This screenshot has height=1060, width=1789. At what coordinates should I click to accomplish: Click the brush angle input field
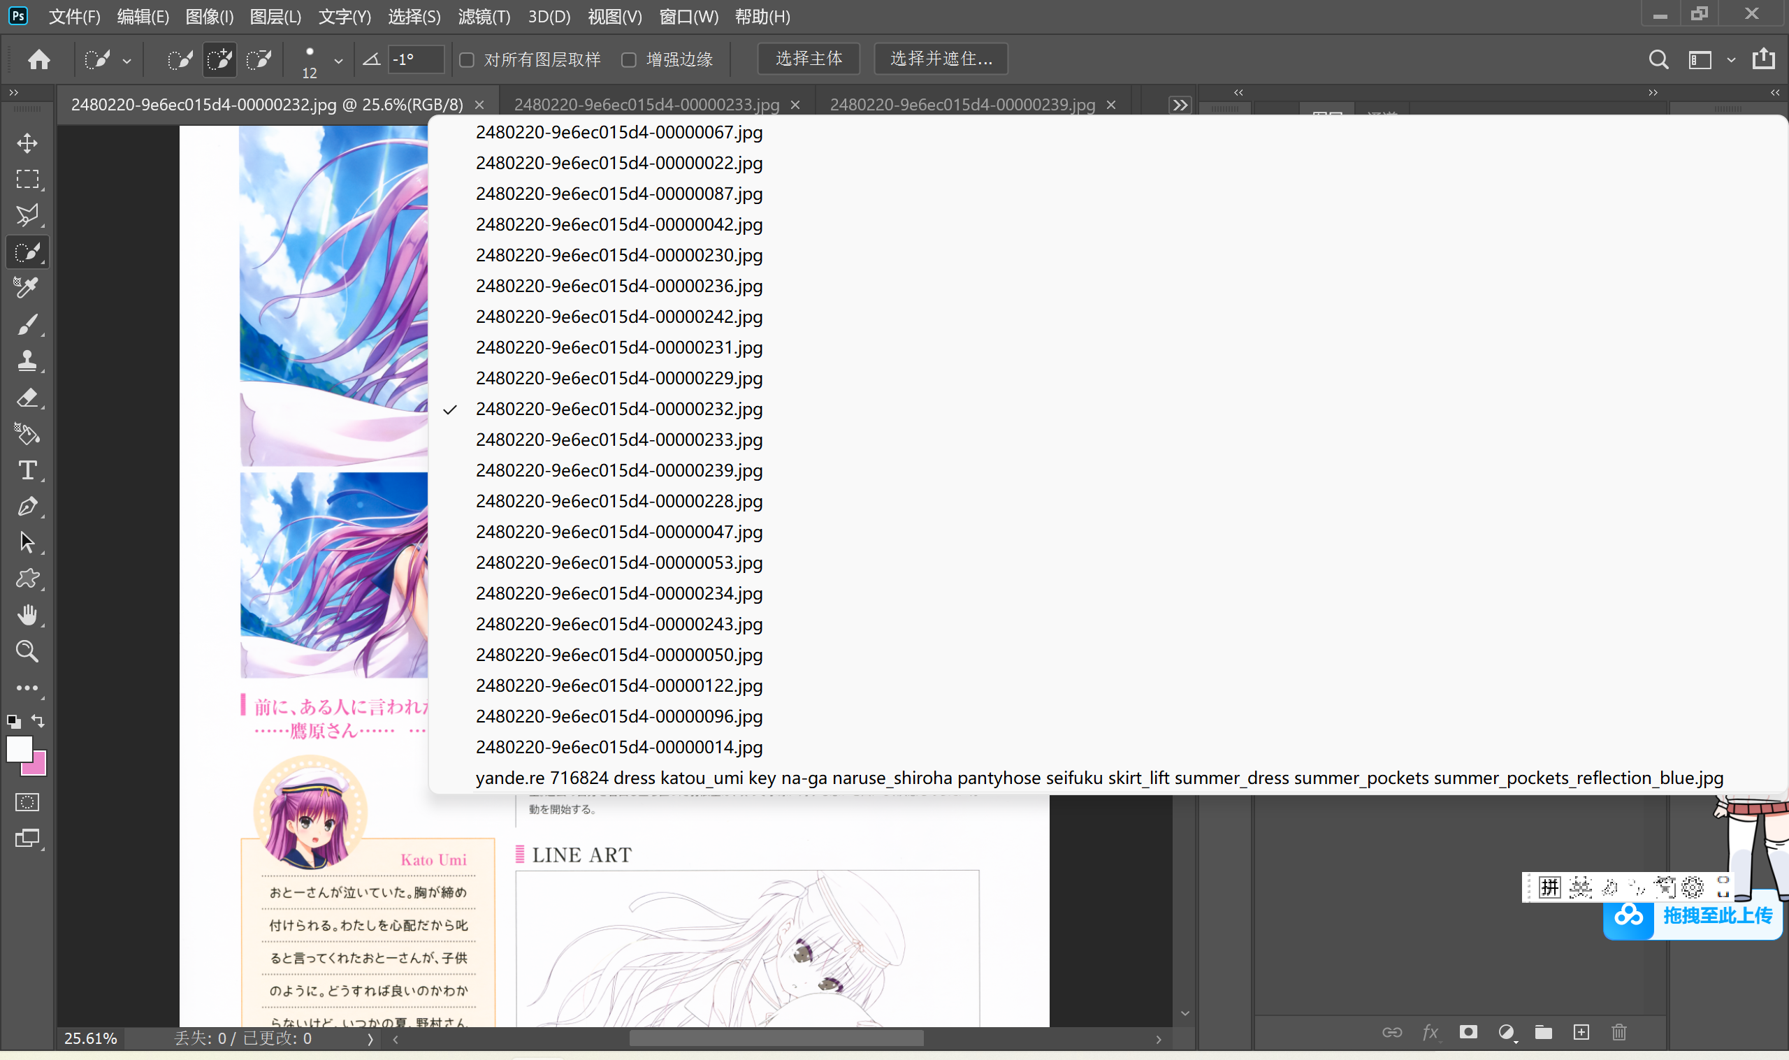coord(416,59)
